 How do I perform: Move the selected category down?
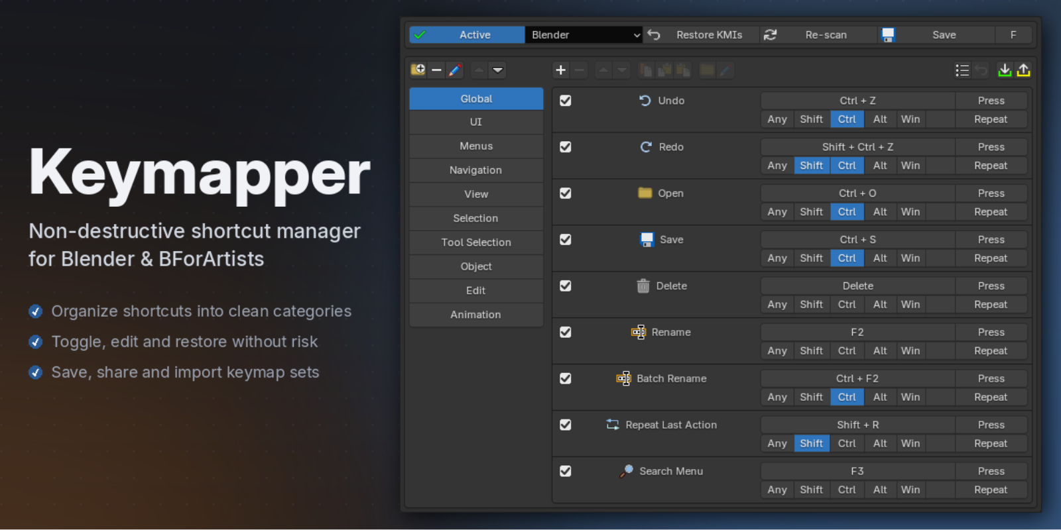pyautogui.click(x=498, y=70)
